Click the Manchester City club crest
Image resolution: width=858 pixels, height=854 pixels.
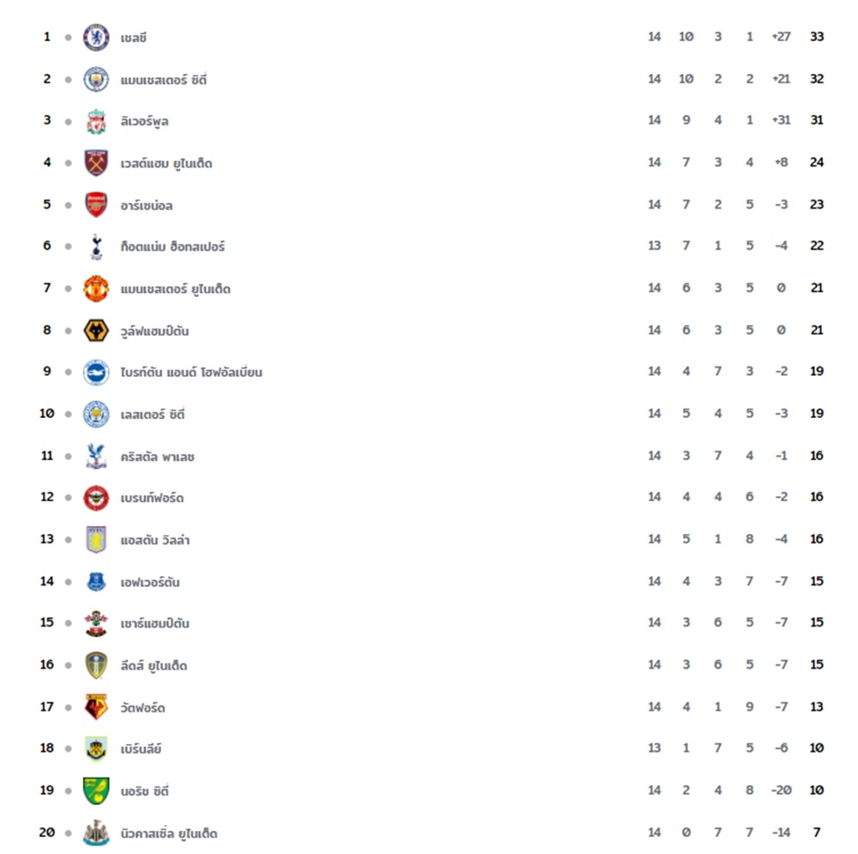tap(96, 79)
